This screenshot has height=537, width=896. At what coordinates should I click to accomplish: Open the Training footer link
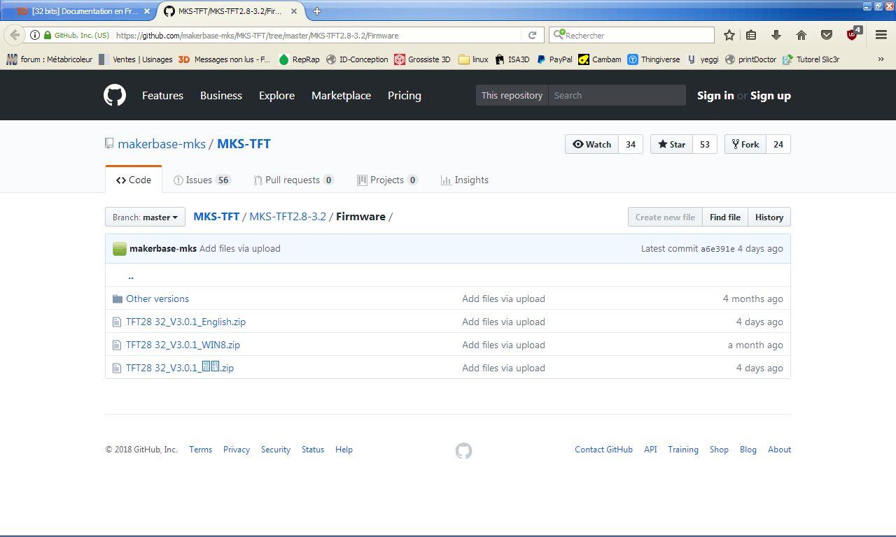click(x=683, y=450)
